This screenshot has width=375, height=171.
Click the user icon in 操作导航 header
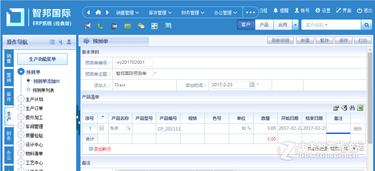coord(69,42)
